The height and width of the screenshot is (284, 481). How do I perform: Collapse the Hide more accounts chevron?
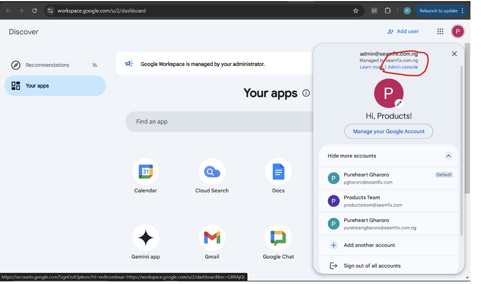[x=448, y=156]
